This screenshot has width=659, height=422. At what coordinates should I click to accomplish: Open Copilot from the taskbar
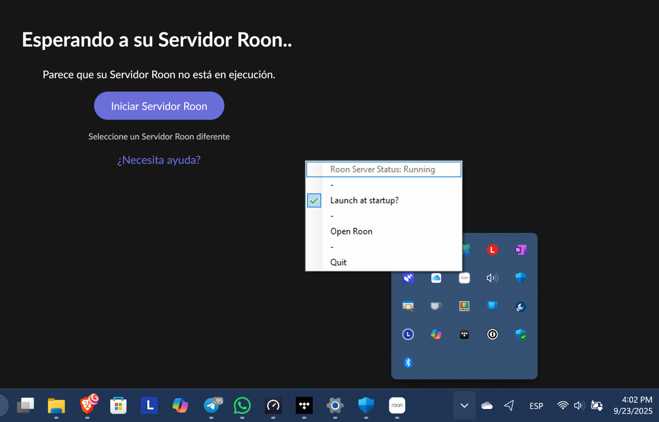[x=180, y=405]
